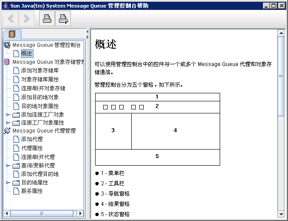Click the '2 - 工具栏' list entry
Image resolution: width=288 pixels, height=221 pixels.
point(113,183)
